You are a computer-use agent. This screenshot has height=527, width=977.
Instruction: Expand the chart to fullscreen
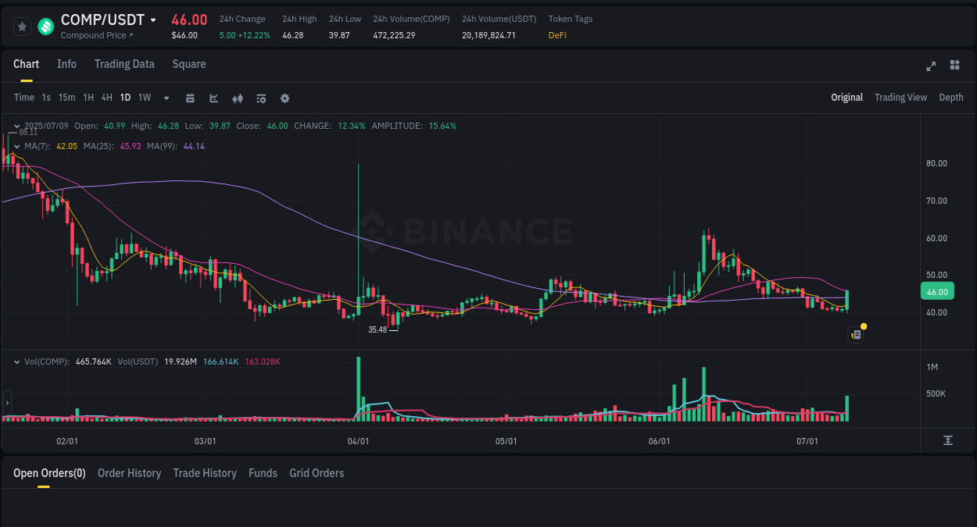[x=931, y=66]
